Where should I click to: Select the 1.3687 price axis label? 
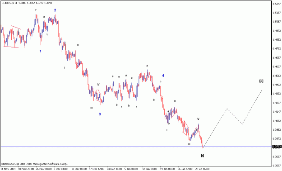[277, 157]
